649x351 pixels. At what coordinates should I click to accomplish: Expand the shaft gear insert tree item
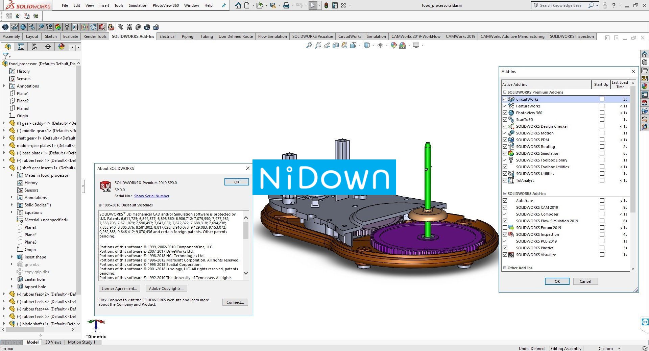click(4, 168)
